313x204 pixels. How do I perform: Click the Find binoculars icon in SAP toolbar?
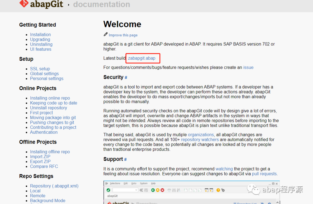174,190
